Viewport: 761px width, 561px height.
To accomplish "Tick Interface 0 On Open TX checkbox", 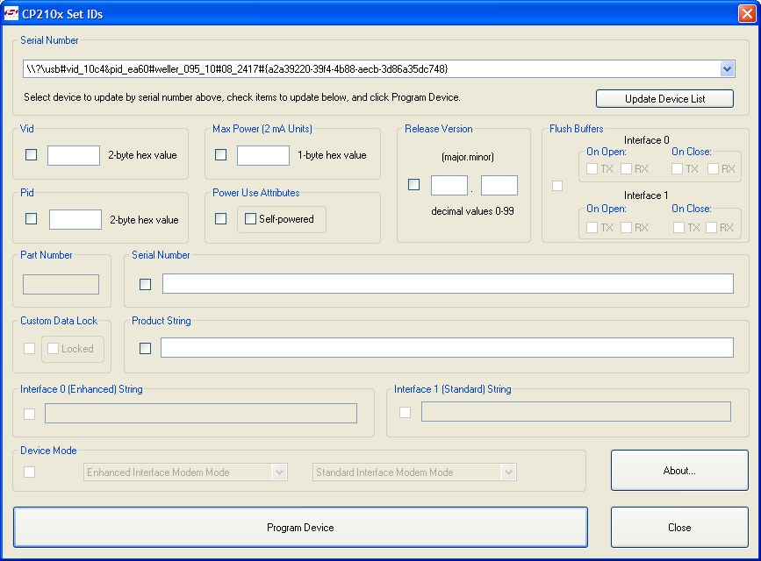I will (592, 168).
